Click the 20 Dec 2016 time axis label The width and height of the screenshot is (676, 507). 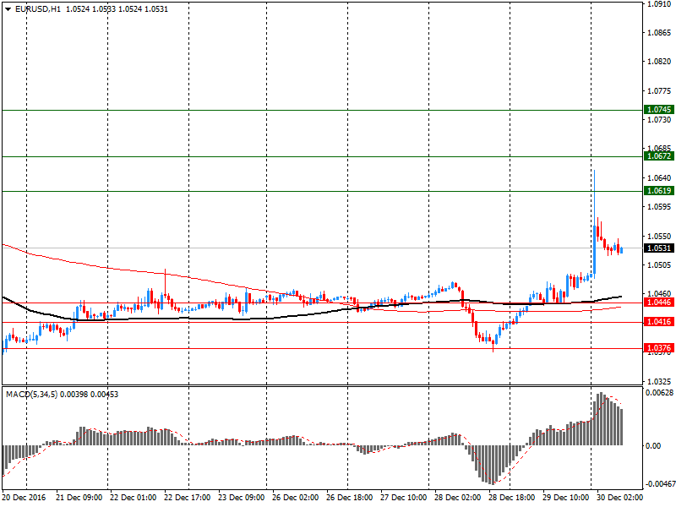tap(24, 498)
